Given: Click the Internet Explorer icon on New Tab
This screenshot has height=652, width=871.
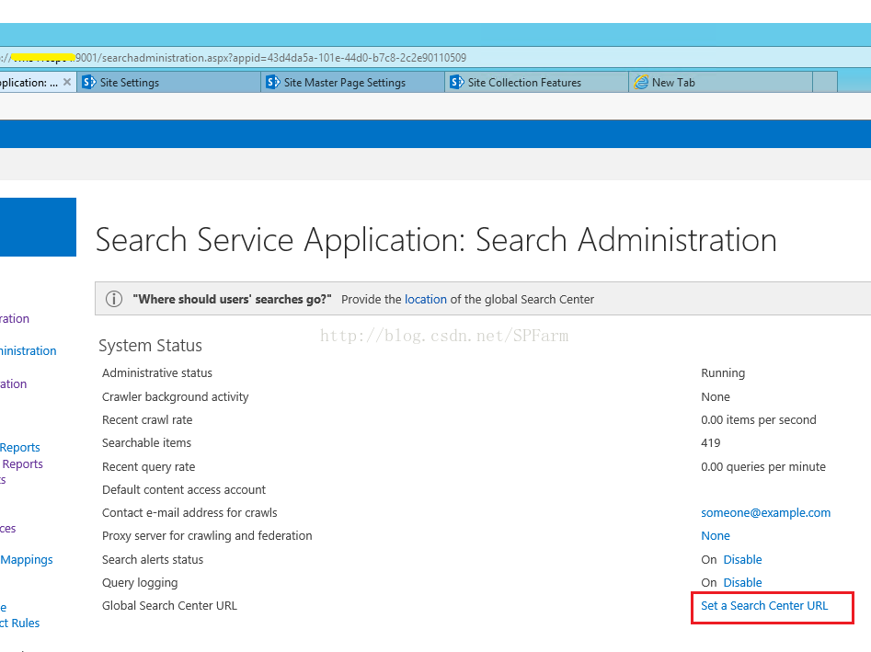Looking at the screenshot, I should [641, 82].
